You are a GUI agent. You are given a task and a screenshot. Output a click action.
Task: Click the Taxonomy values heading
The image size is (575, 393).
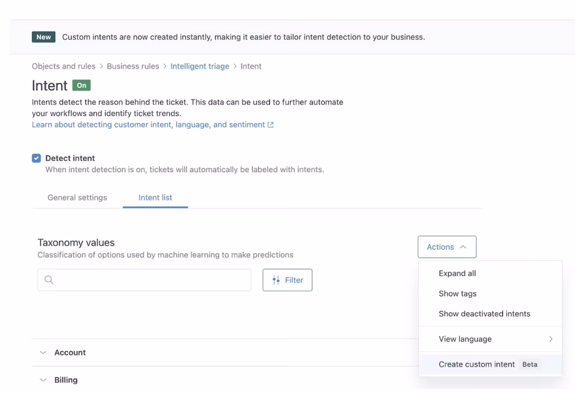[x=76, y=243]
